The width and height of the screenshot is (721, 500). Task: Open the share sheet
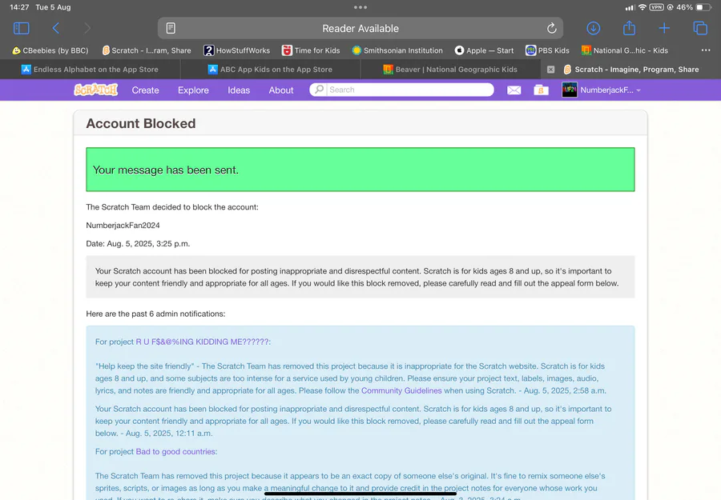pos(629,28)
